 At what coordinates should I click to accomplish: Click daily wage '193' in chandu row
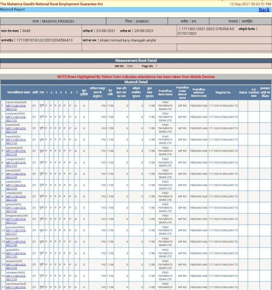pos(104,197)
